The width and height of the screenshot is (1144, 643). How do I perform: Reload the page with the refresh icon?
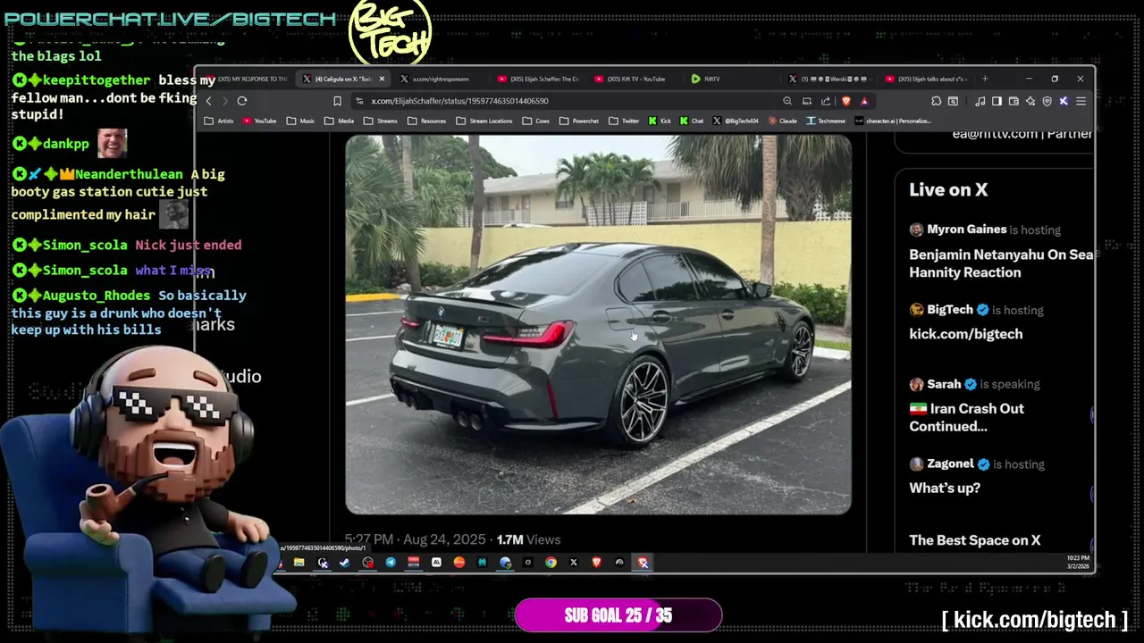[242, 101]
